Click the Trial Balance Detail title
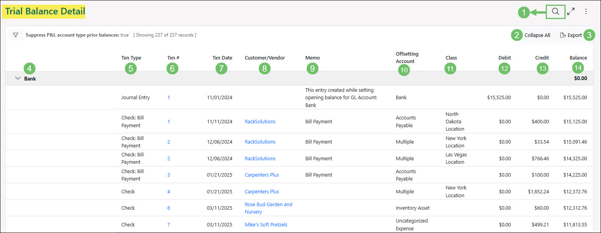This screenshot has width=601, height=233. pos(45,12)
